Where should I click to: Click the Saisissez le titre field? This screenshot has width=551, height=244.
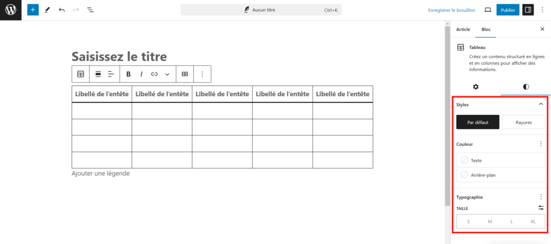tap(119, 56)
